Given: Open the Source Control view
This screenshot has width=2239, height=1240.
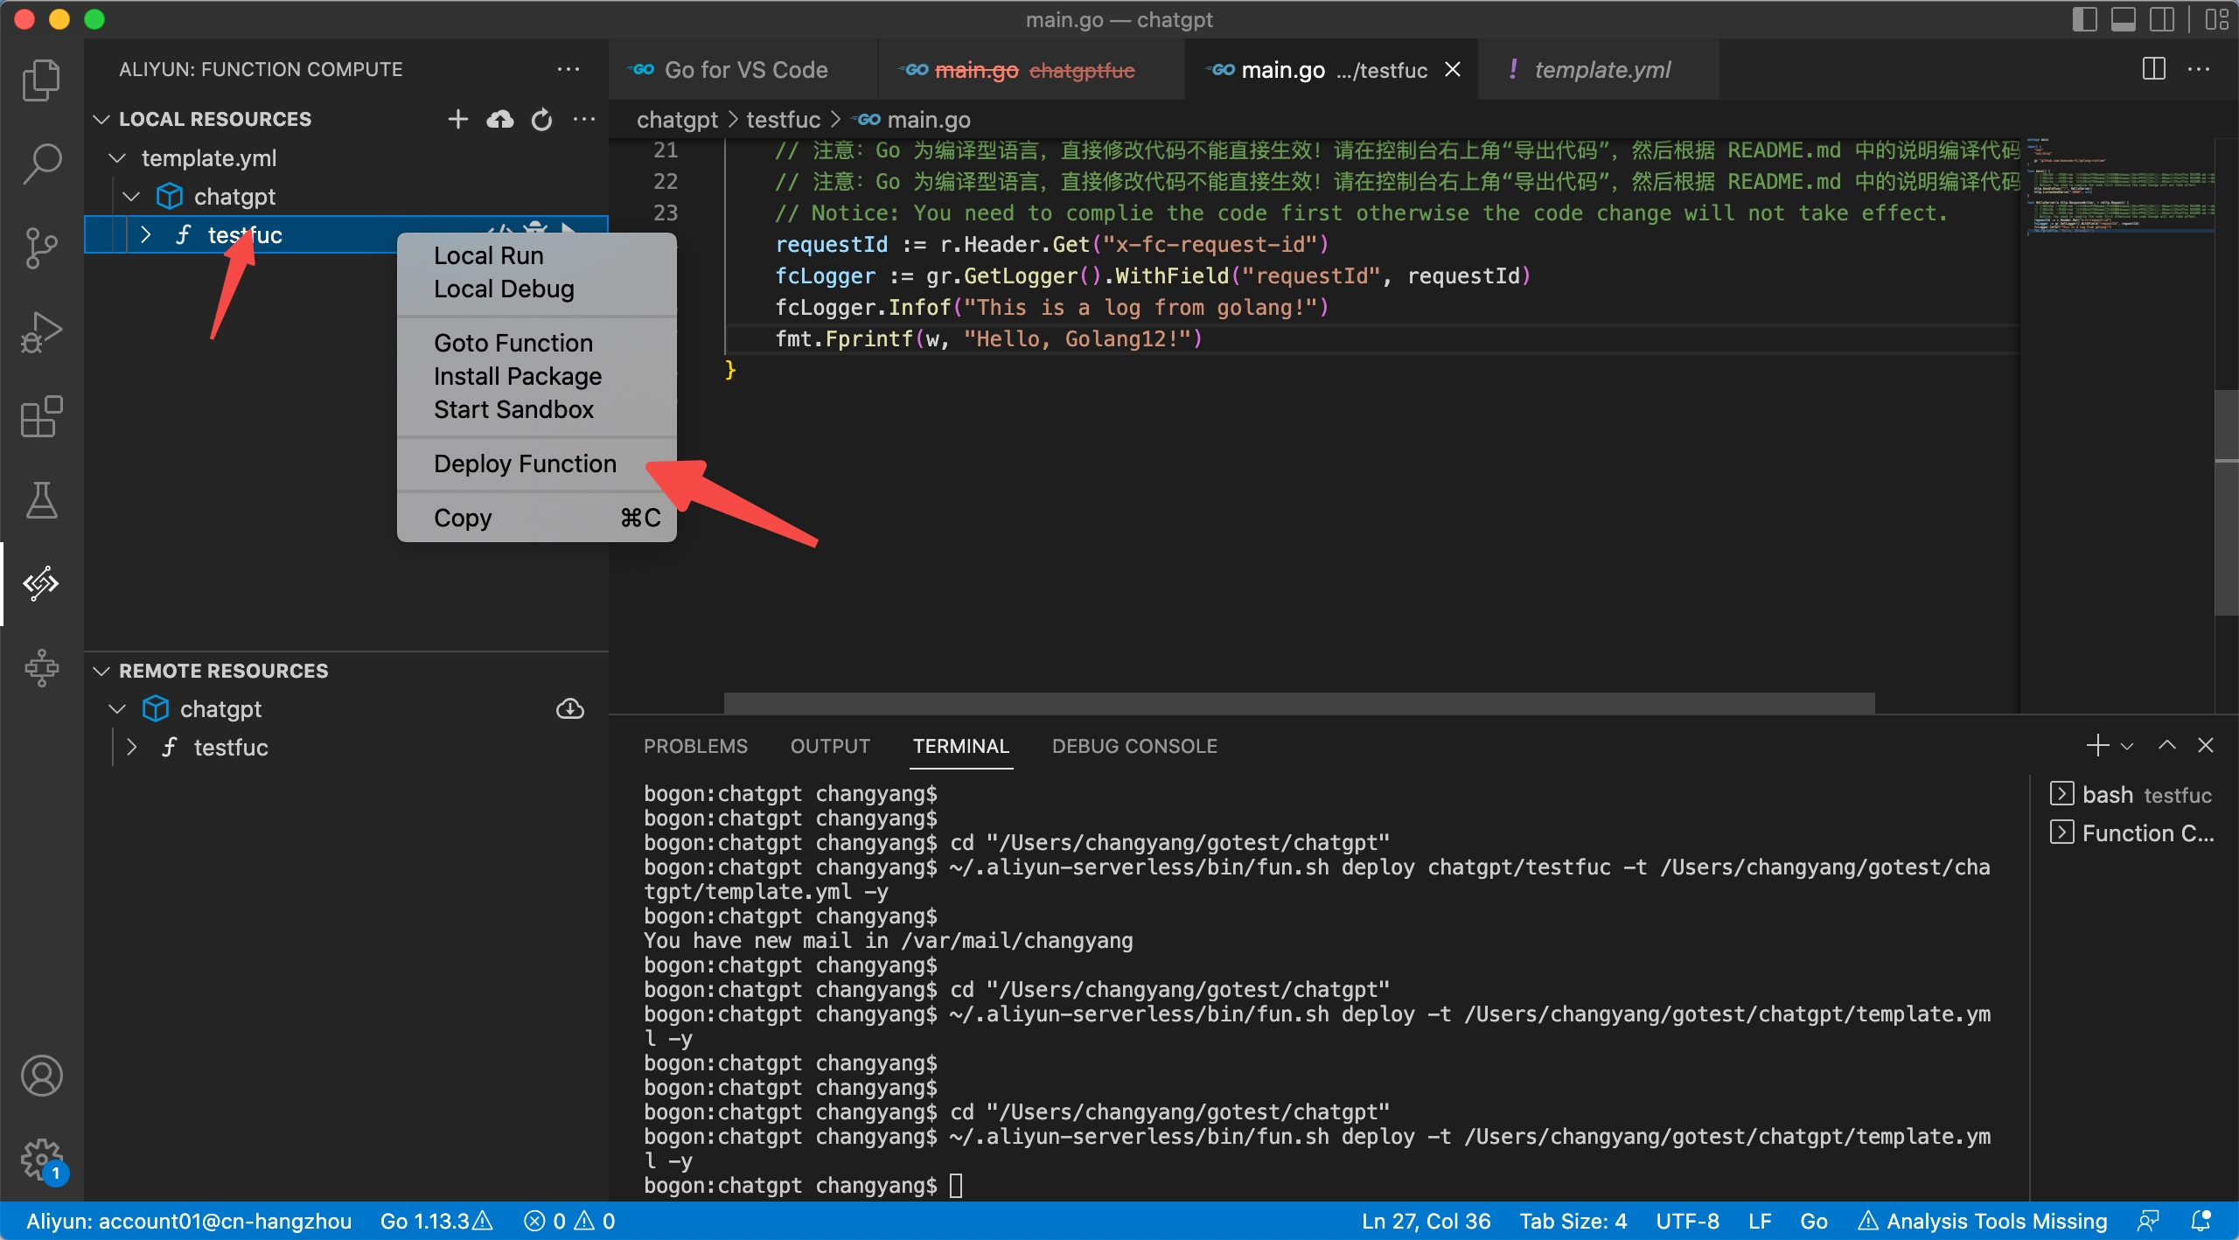Looking at the screenshot, I should pos(41,248).
